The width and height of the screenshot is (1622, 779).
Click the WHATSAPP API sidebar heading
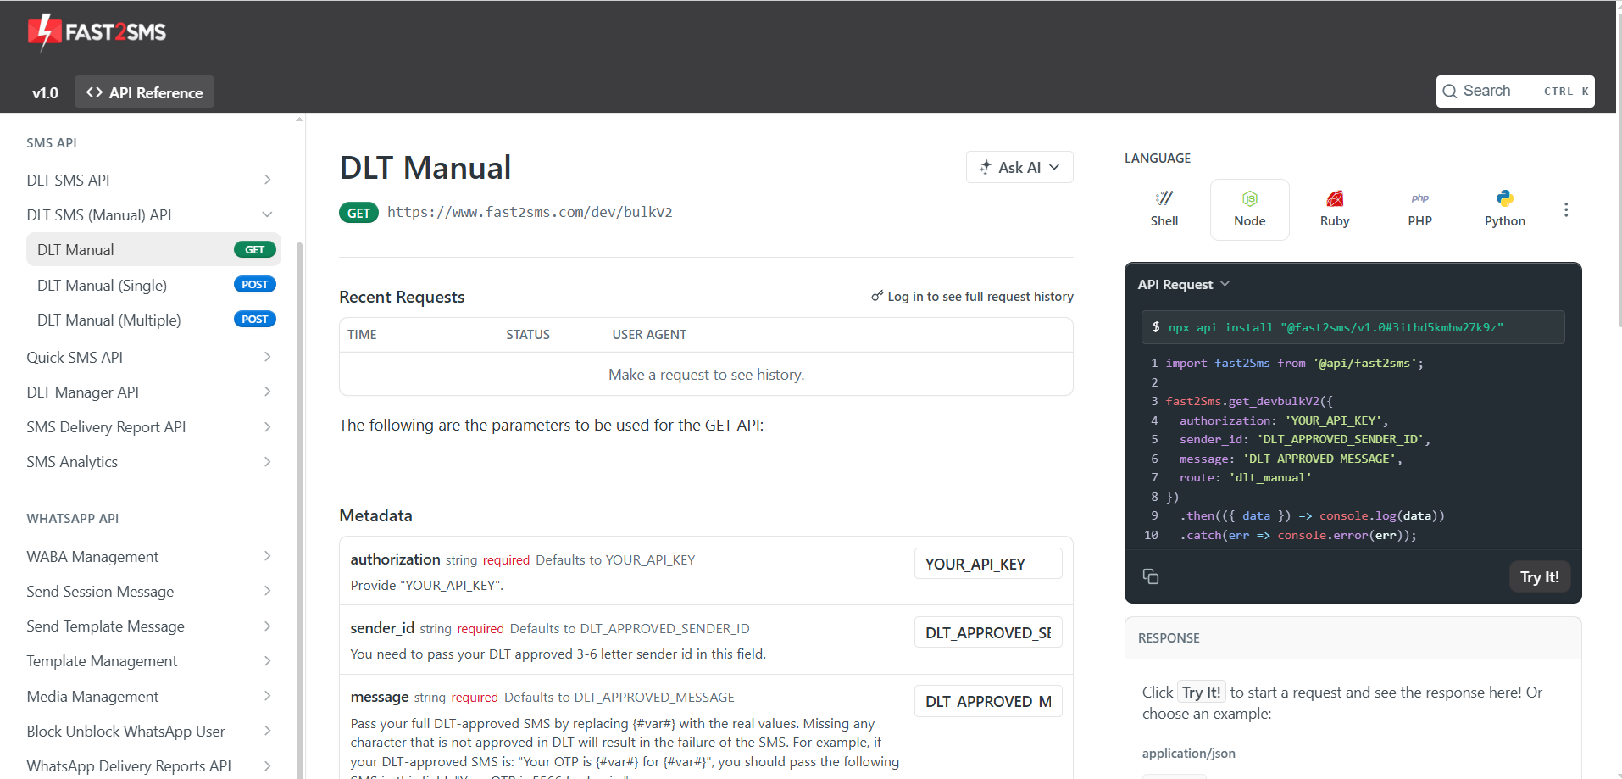(73, 519)
